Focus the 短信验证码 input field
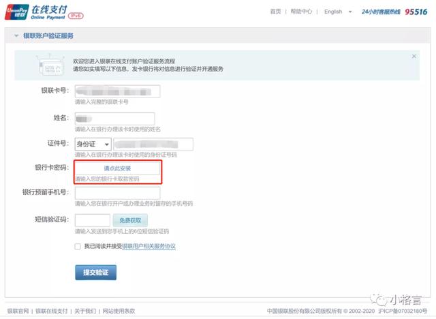 (93, 220)
